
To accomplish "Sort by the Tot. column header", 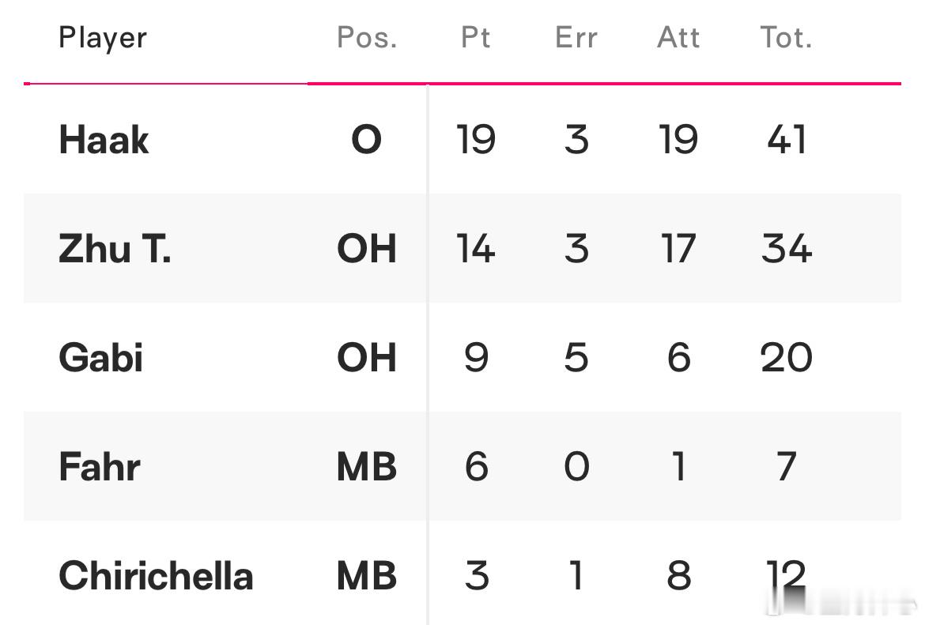I will tap(786, 38).
